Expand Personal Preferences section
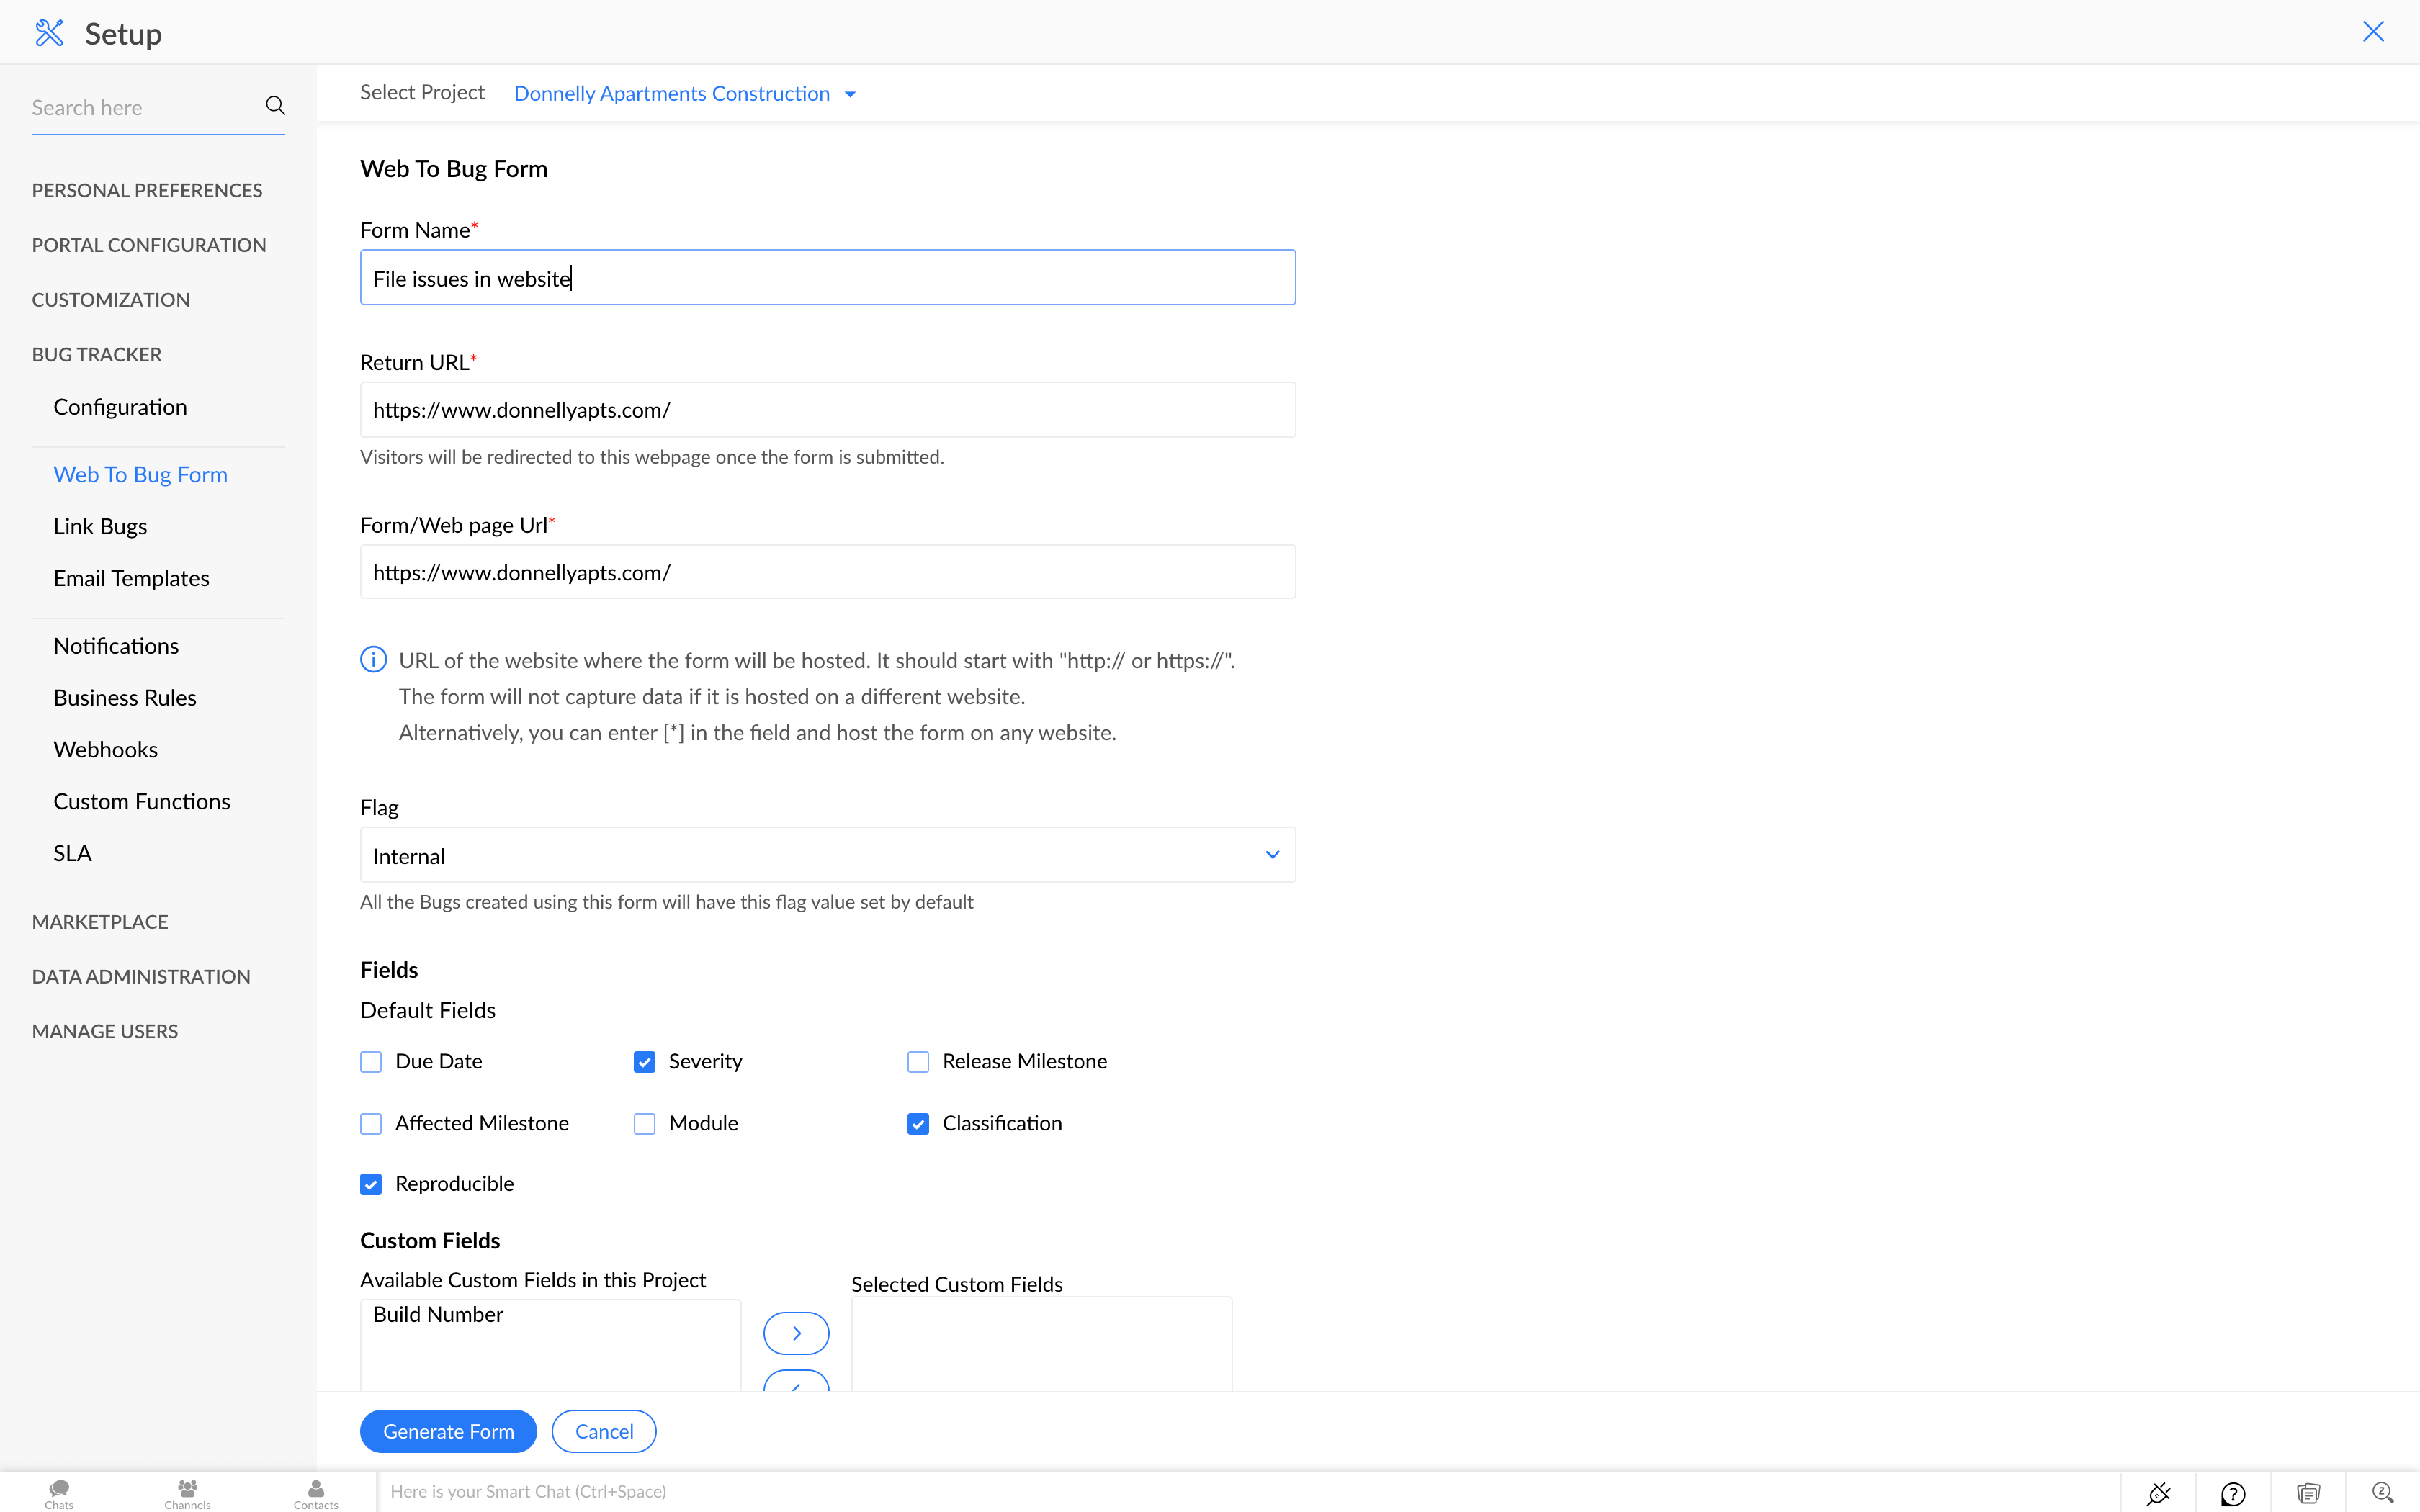The width and height of the screenshot is (2420, 1512). (x=147, y=190)
